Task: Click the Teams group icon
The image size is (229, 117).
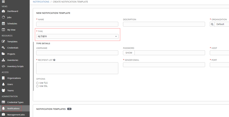Action: point(3,90)
